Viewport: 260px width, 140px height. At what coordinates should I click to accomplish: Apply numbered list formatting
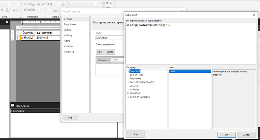click(x=43, y=10)
